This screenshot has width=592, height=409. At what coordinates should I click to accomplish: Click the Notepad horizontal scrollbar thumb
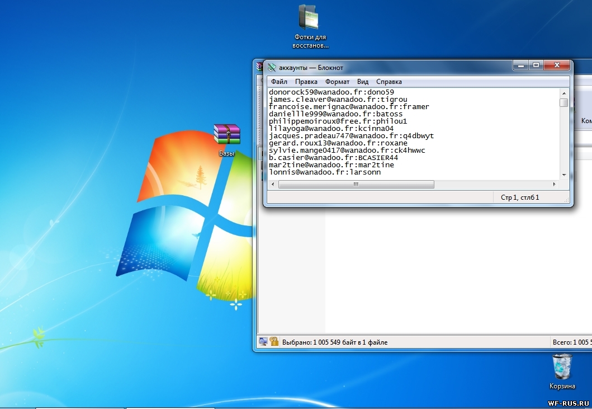point(356,185)
